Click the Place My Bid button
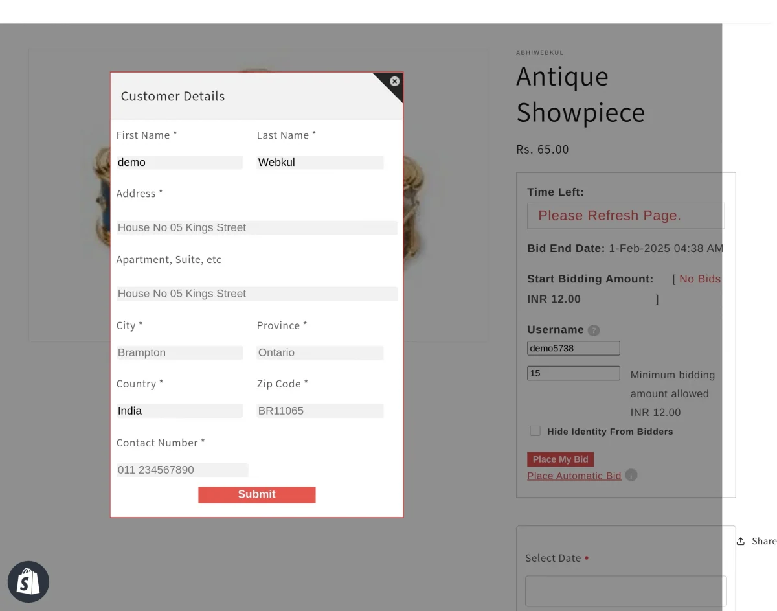The width and height of the screenshot is (777, 611). (560, 459)
